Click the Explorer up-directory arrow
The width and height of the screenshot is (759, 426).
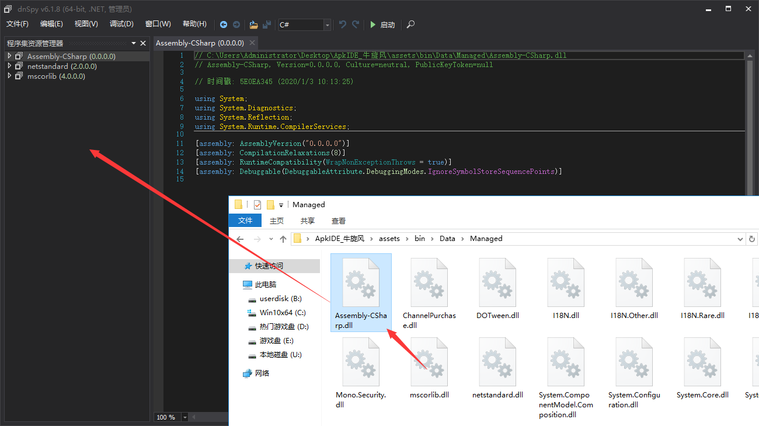[283, 239]
